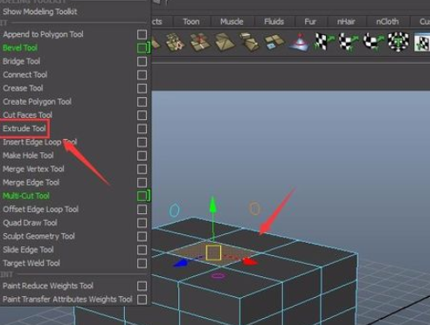Open option box for Target Weld Tool
The image size is (430, 325).
click(142, 263)
